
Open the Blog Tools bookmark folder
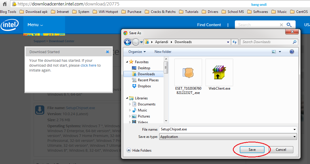pyautogui.click(x=8, y=12)
